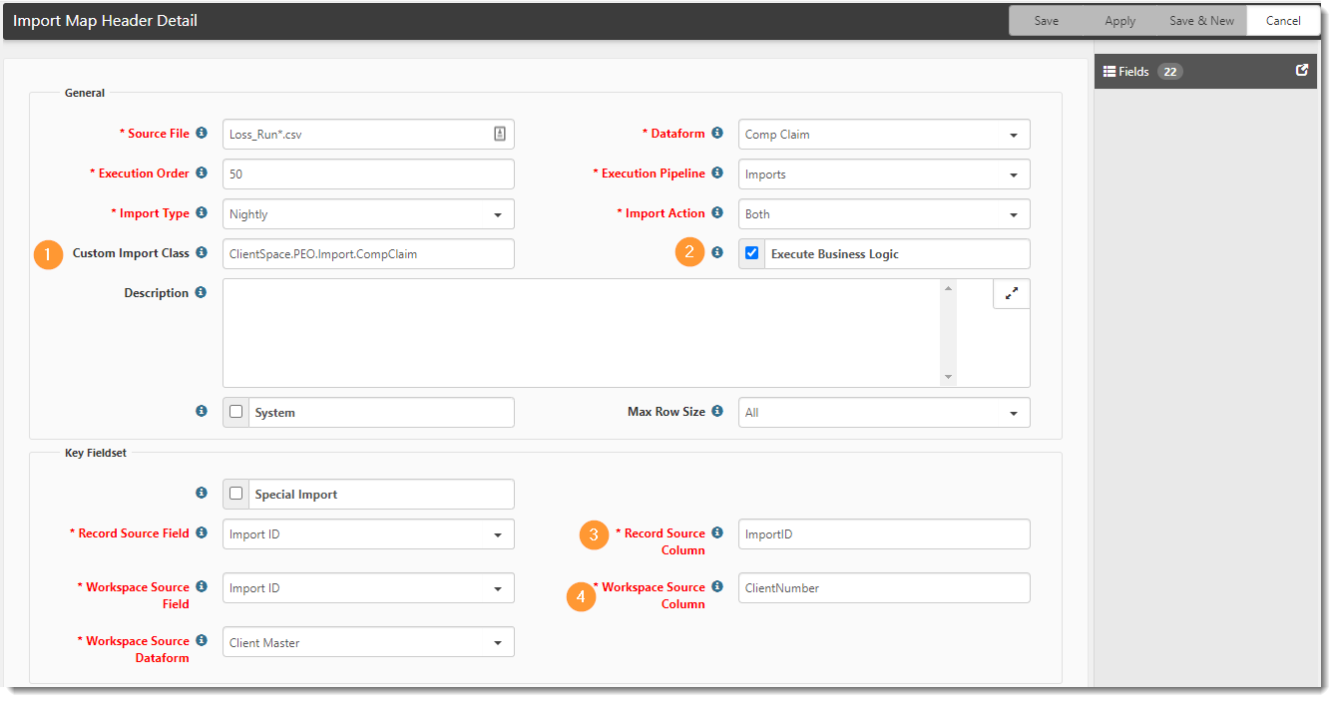Open the Execution Pipeline dropdown
Screen dimensions: 1336x702
pyautogui.click(x=884, y=175)
